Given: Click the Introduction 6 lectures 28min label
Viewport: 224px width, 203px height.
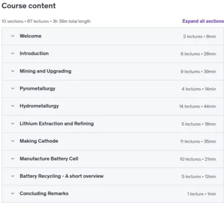Looking at the screenshot, I should pos(198,54).
